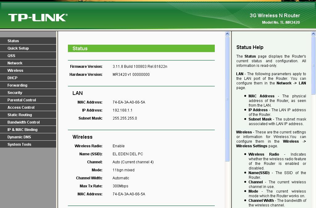
Task: Open the Network settings menu
Action: click(x=28, y=63)
